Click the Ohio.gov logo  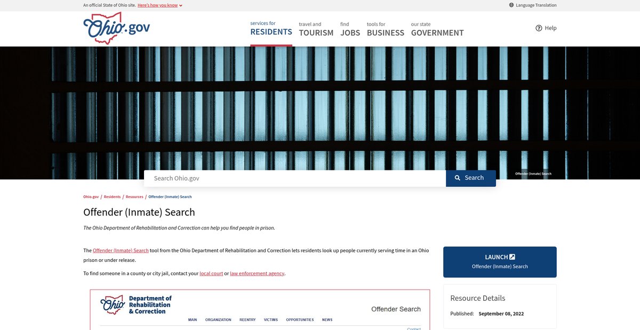116,28
